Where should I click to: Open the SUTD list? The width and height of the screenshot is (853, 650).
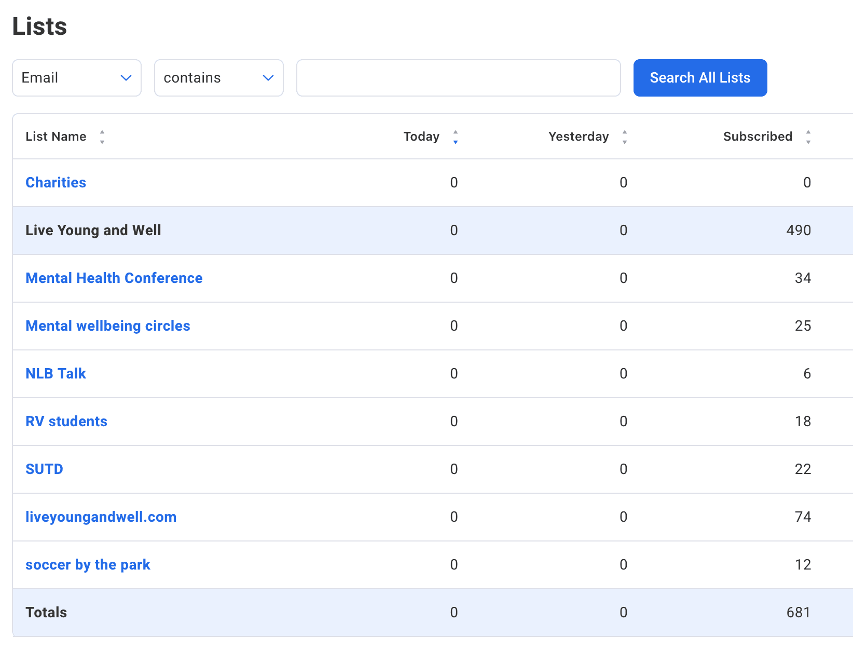45,469
